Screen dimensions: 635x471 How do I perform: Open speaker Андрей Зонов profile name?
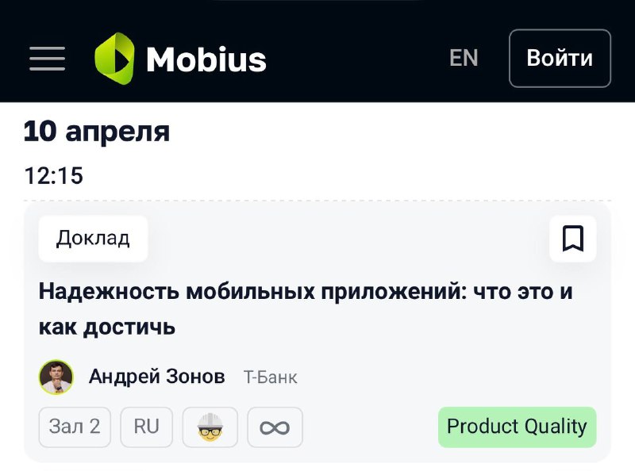point(156,377)
